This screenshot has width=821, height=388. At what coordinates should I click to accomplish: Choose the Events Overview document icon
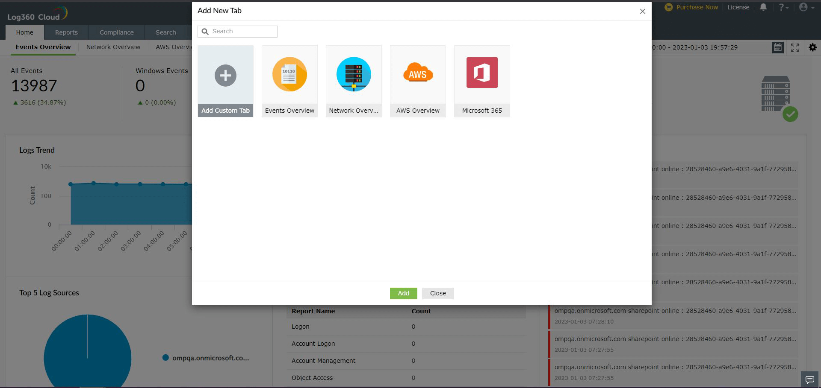(x=289, y=74)
